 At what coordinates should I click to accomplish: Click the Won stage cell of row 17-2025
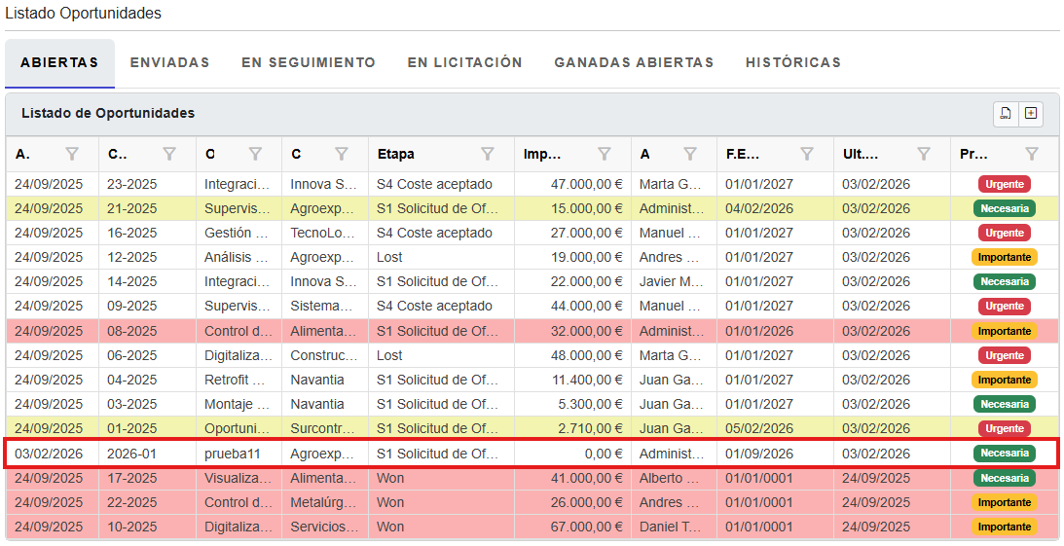[x=390, y=478]
